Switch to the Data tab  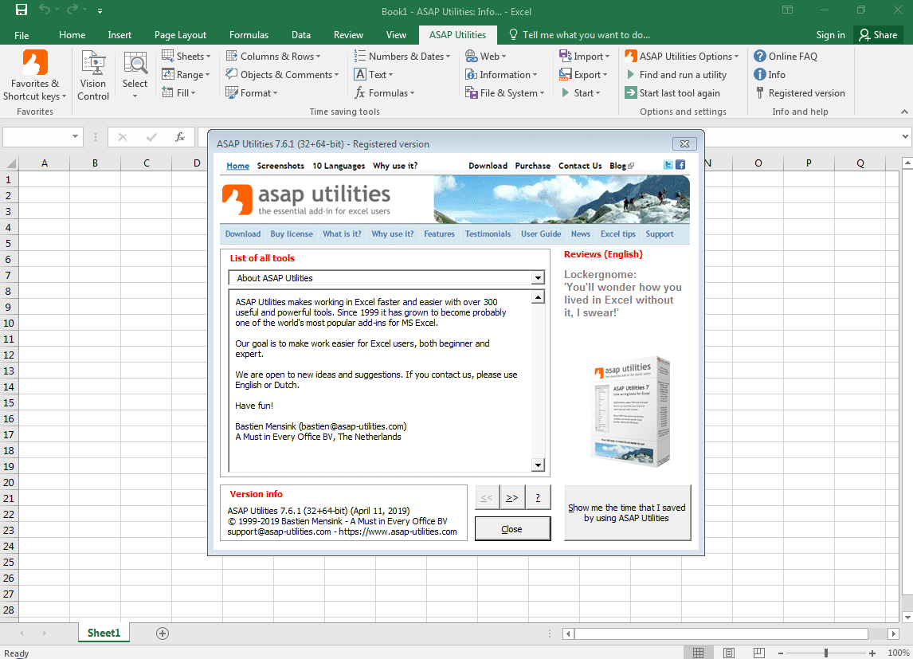coord(301,35)
